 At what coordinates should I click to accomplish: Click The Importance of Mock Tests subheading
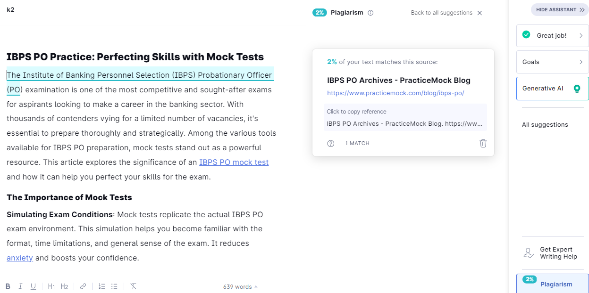pos(69,197)
